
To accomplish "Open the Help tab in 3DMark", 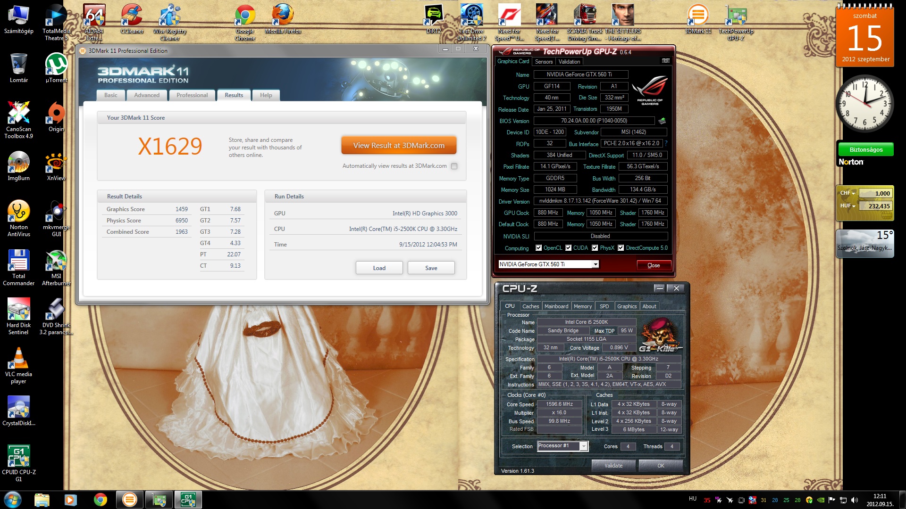I will point(266,95).
